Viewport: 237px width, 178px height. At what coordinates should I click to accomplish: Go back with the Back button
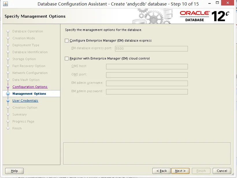coord(162,171)
